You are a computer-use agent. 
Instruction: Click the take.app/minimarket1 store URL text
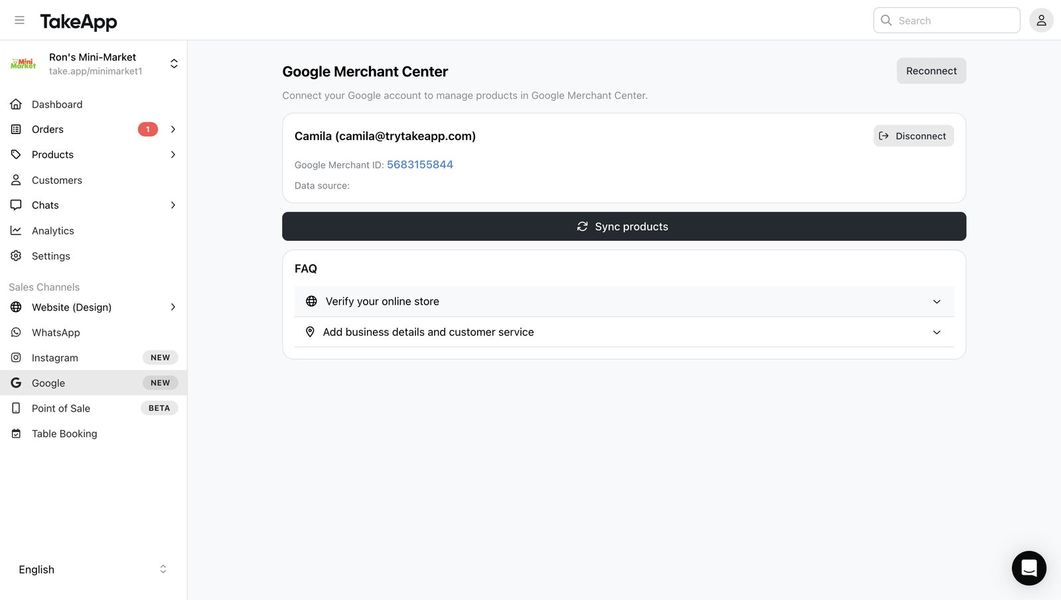(96, 71)
